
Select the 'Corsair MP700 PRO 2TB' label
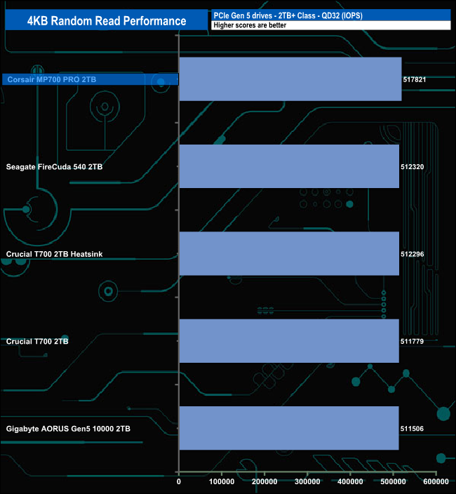[52, 79]
